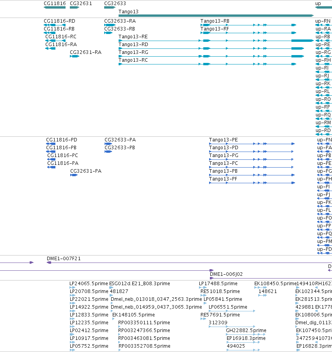Click protein CG32631-PA
332x352 pixels.
(86, 171)
